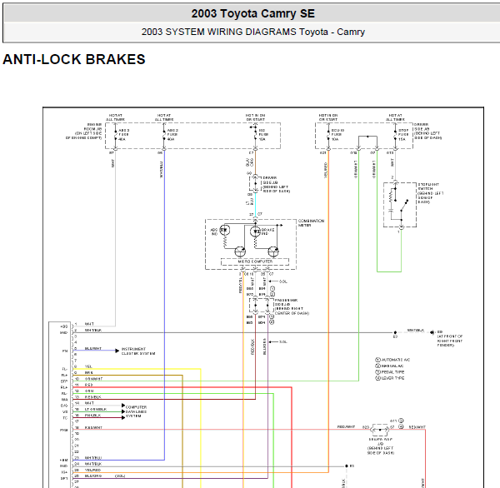Click the vertical WHT/BLU label below ABS 2 fuse
This screenshot has height=488, width=500.
[162, 169]
